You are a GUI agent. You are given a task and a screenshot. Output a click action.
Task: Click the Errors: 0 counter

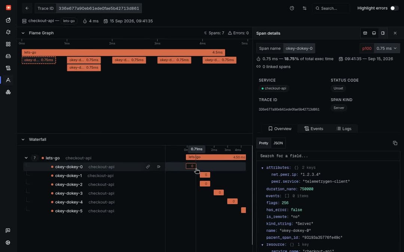[238, 33]
